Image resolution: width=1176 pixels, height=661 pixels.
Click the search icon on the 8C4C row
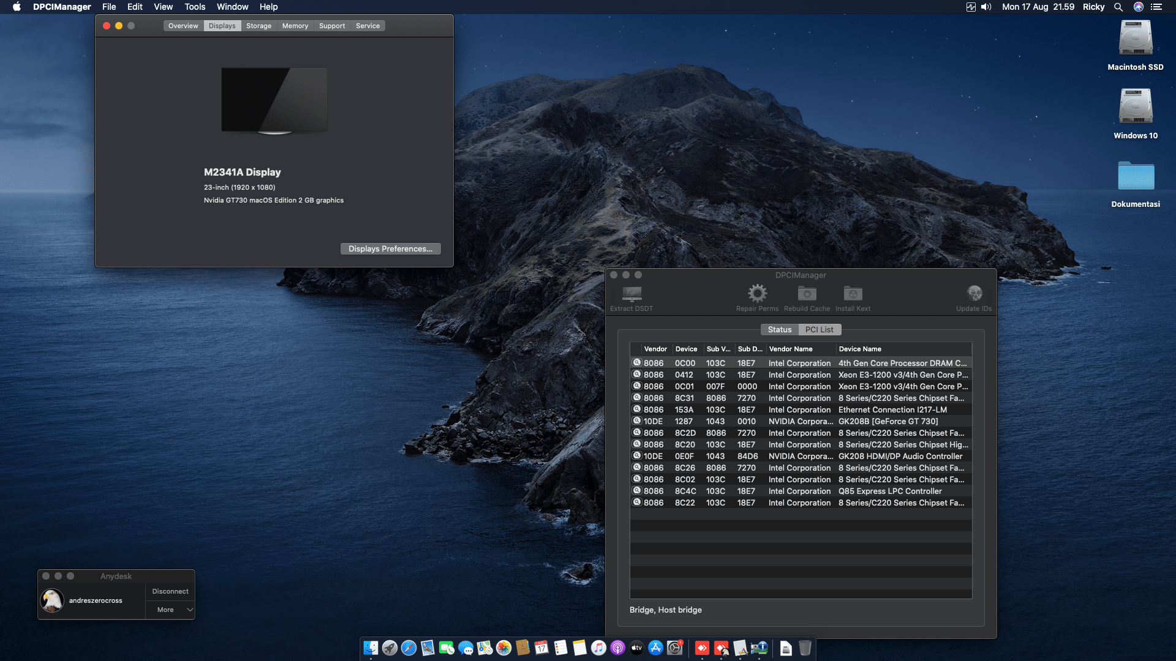(637, 490)
